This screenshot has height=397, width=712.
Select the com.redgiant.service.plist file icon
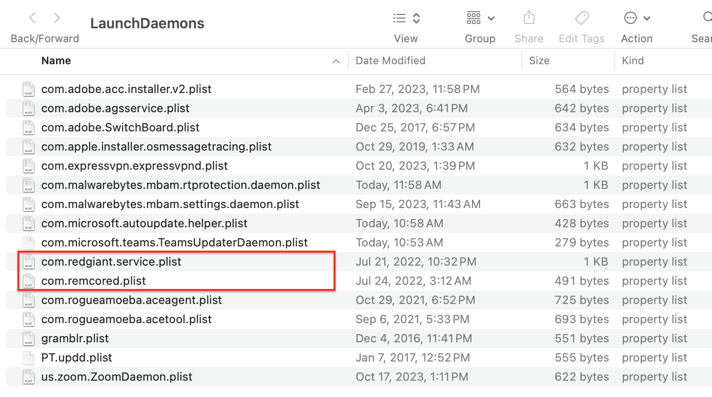point(29,262)
